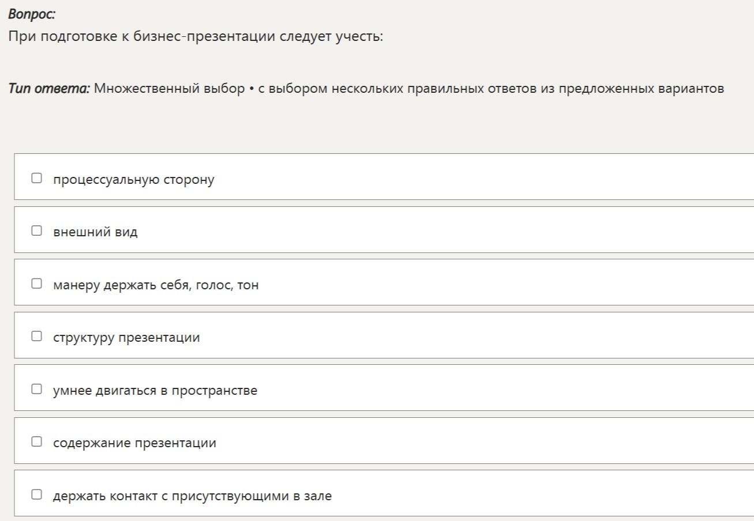Check the 'держать контакт с присутствующими в зале' box
The image size is (754, 521).
[37, 494]
